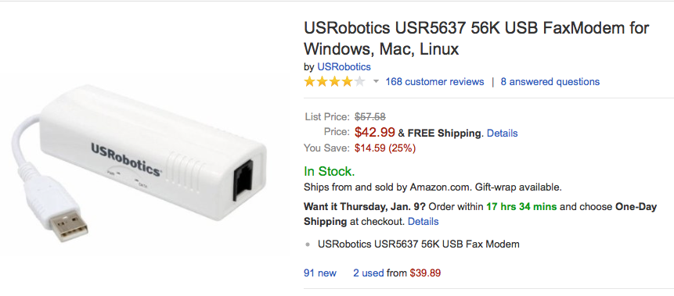Click the USR5637 FaxModem product title
Viewport: 674px width, 296px height.
click(x=476, y=38)
